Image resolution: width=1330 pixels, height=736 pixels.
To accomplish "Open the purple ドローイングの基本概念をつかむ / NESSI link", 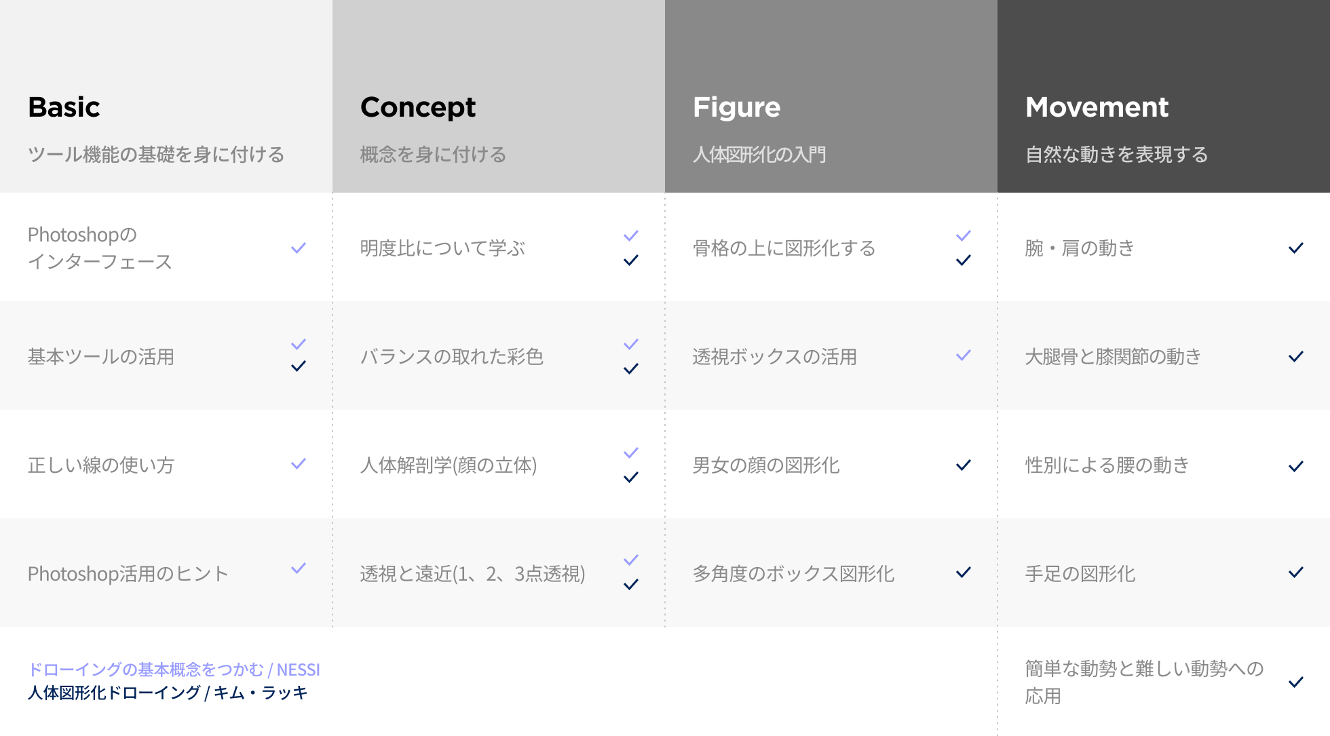I will (174, 670).
